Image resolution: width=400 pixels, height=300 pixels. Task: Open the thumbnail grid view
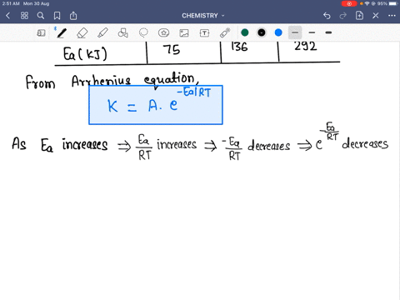coord(24,16)
